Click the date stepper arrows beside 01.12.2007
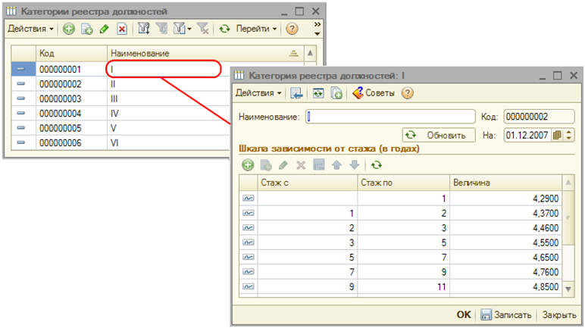 point(571,135)
